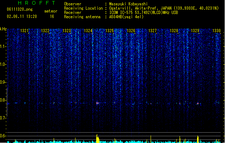Click the 0.8 kHz frequency label

3,100
